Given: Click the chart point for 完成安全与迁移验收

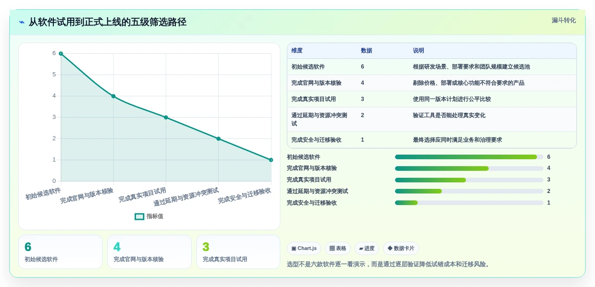Looking at the screenshot, I should click(x=271, y=160).
